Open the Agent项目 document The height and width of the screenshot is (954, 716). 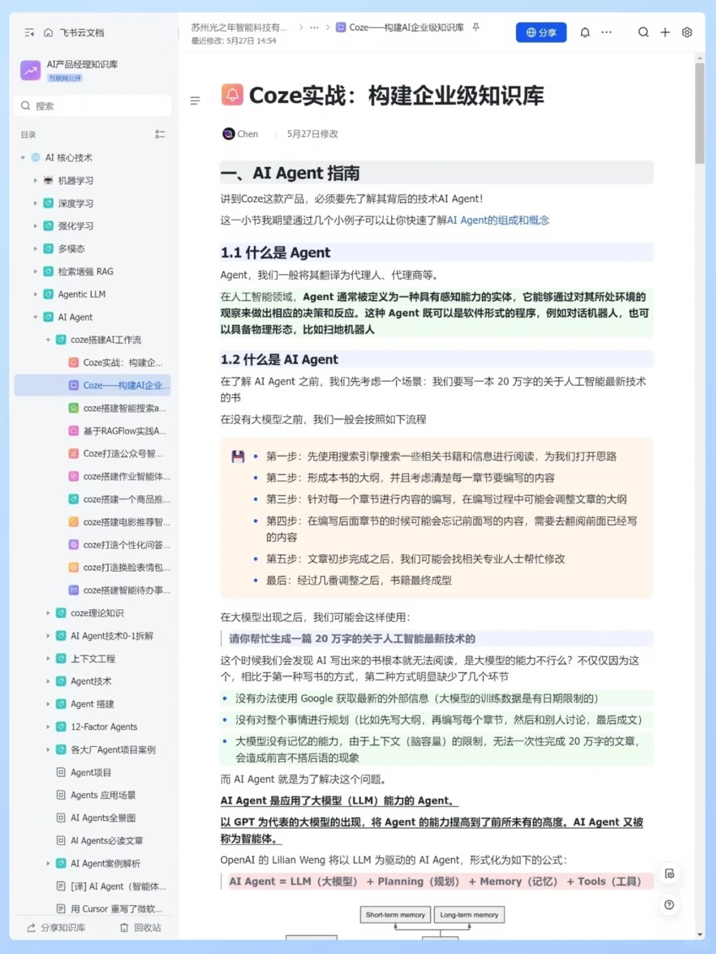pyautogui.click(x=91, y=772)
